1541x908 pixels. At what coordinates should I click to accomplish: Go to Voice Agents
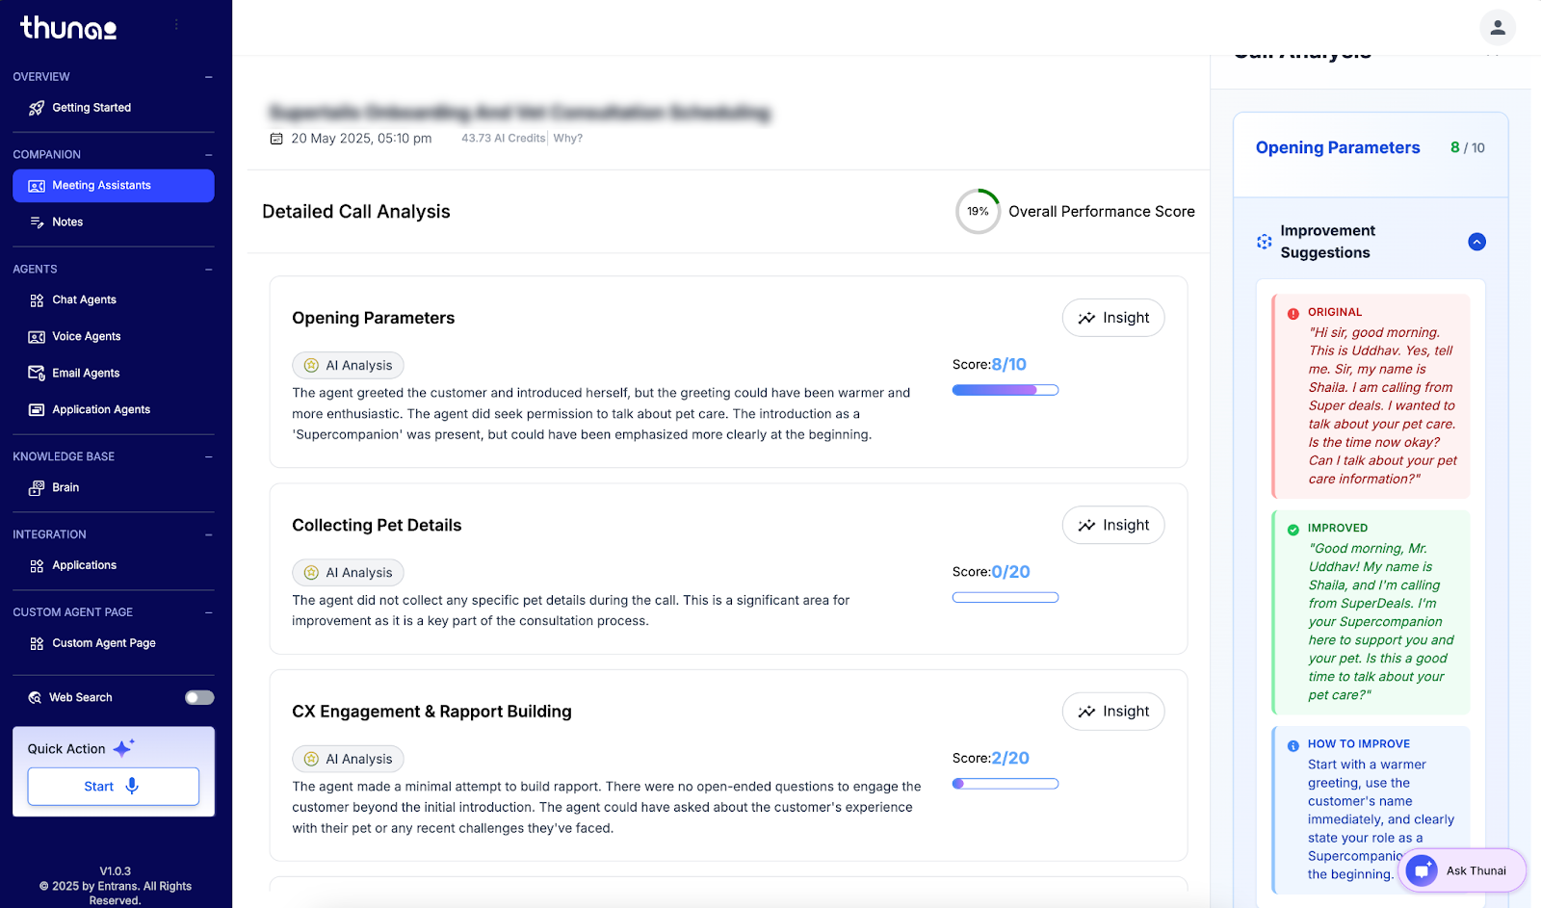click(114, 337)
